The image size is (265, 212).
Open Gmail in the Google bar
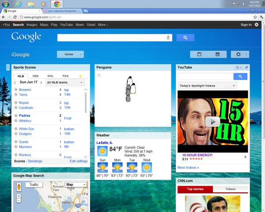(x=91, y=25)
